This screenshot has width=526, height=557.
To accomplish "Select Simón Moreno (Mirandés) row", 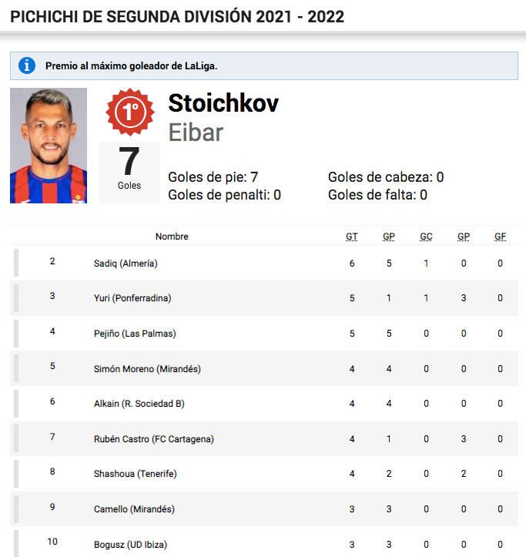I will 264,369.
